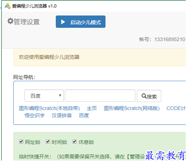Screen dimensions: 189x167
Task: Open the 百度 search engine dropdown
Action: (44, 96)
